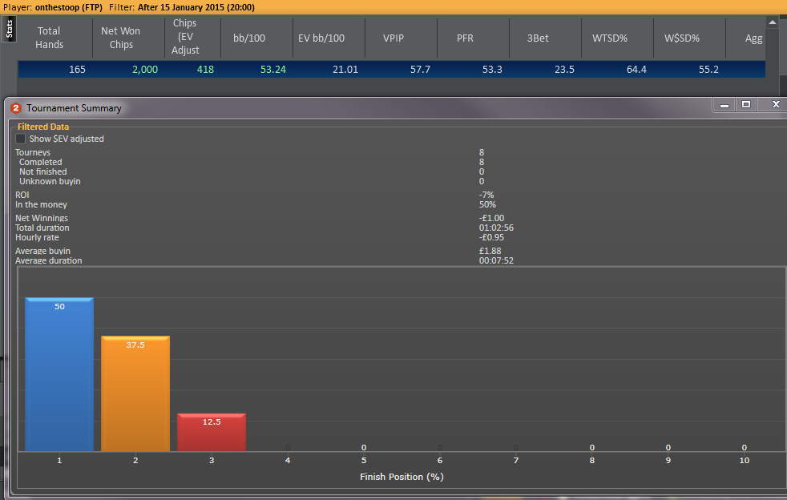Click the Tournament Summary window icon
Viewport: 787px width, 500px height.
pyautogui.click(x=16, y=108)
